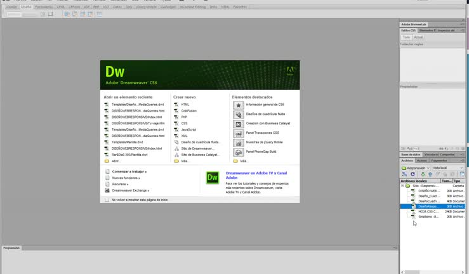Viewport: 469px width, 274px height.
Task: Select the highlighted DiseñoRespo... file row
Action: click(x=433, y=207)
